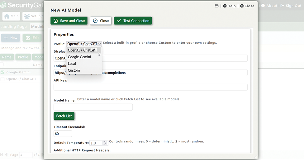Check the OpenAI / ChatGPT row checkbox
Viewport: 304px width, 160px height.
[x=2, y=79]
